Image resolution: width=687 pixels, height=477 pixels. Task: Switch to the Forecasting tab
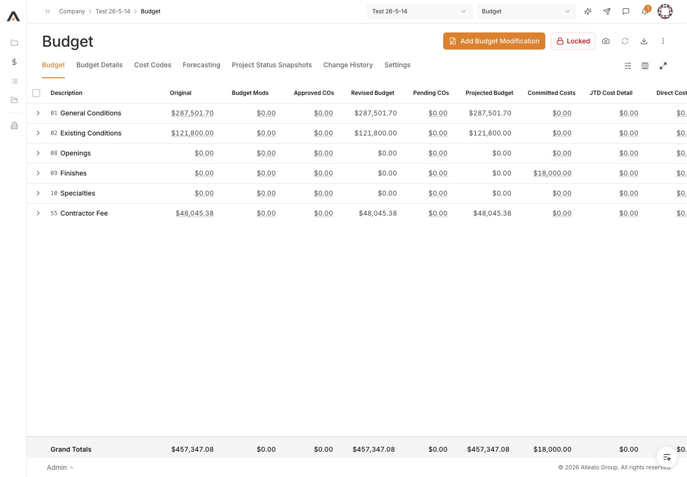point(201,65)
